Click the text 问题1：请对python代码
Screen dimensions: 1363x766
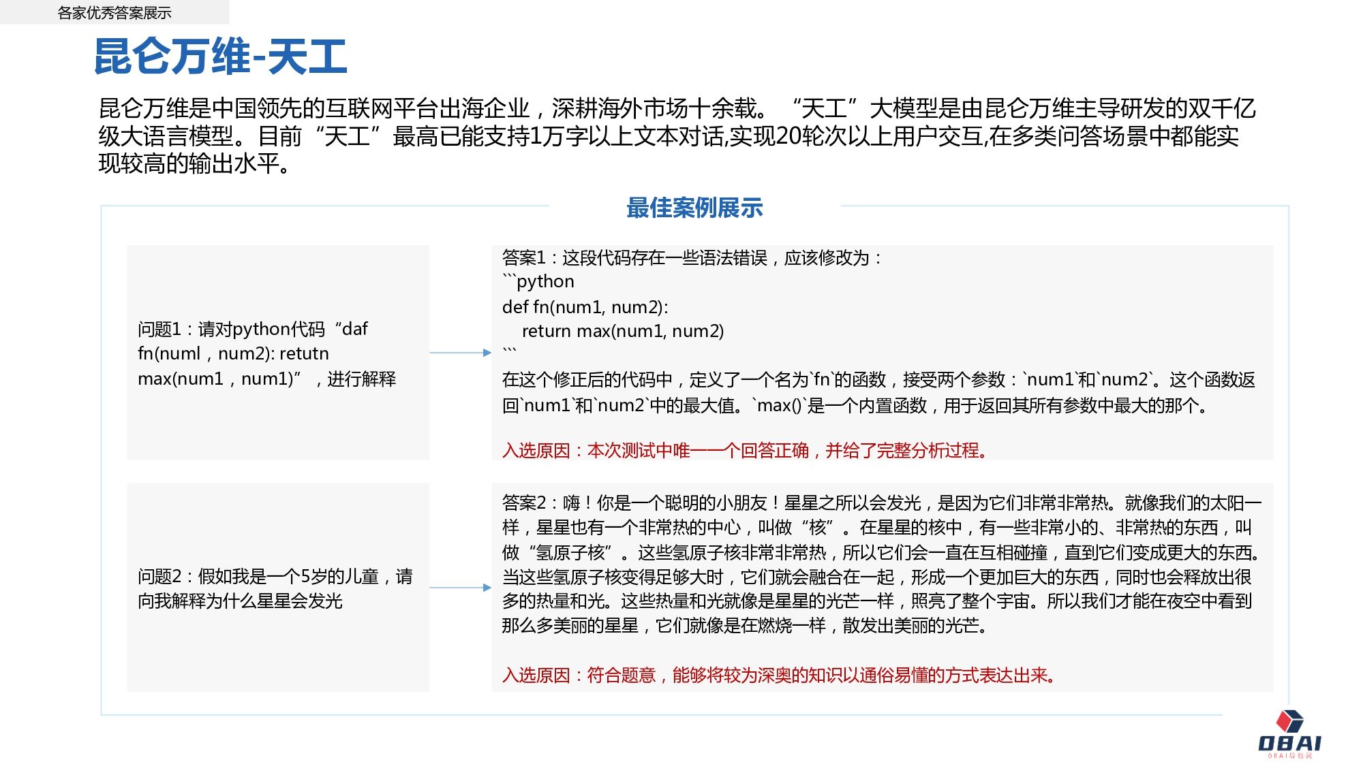tap(253, 329)
